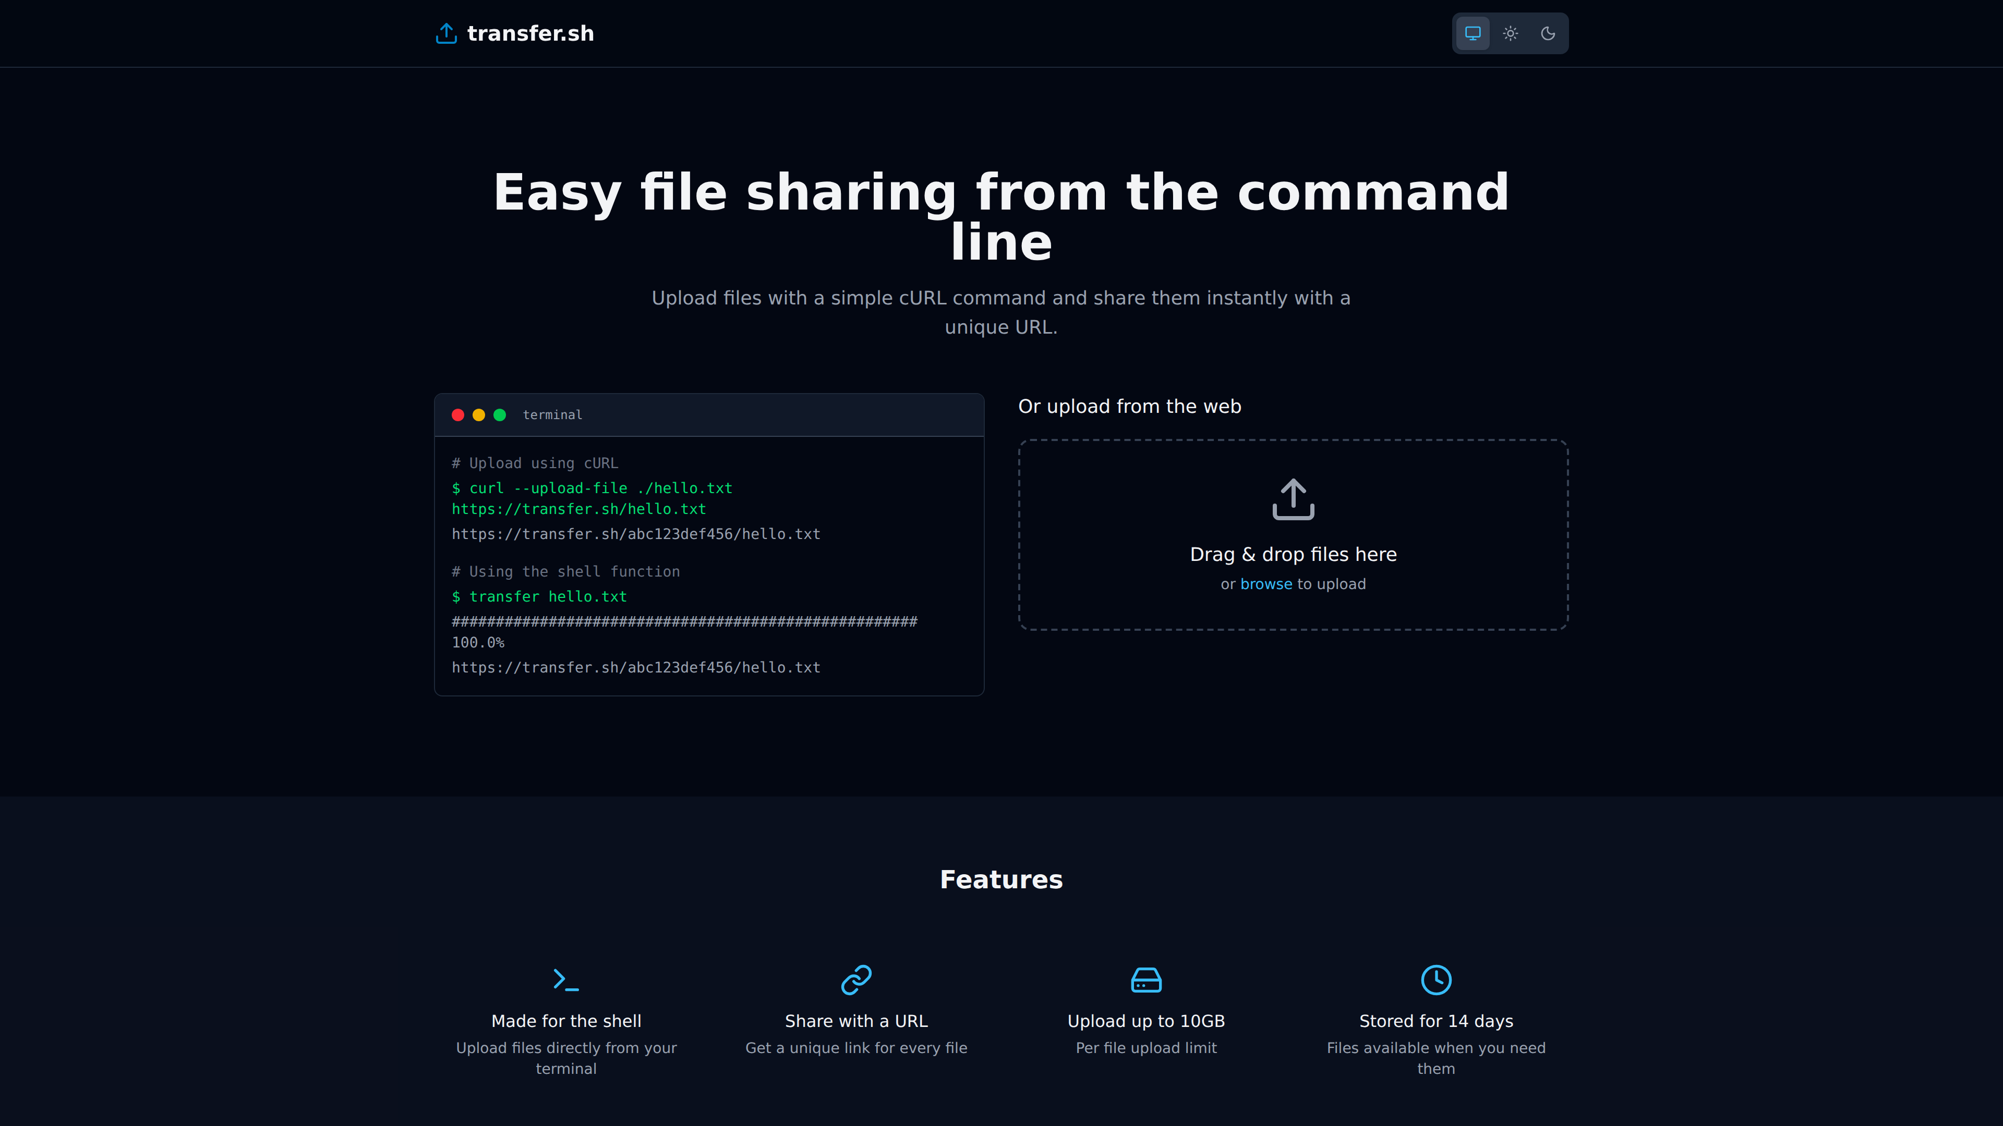
Task: Click the Drag & drop files here area
Action: (1293, 534)
